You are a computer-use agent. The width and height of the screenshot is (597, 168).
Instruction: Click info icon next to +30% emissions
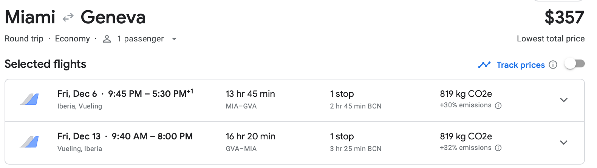pyautogui.click(x=498, y=106)
